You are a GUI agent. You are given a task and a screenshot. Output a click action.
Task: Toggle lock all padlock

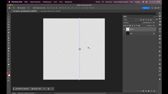pos(139,26)
